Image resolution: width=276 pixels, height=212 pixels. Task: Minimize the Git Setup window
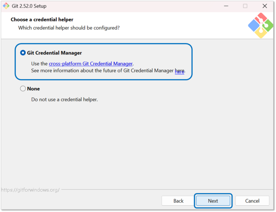226,6
